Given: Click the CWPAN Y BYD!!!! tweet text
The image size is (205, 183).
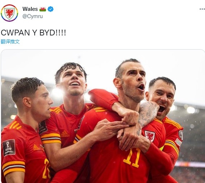Looking at the screenshot, I should click(33, 33).
